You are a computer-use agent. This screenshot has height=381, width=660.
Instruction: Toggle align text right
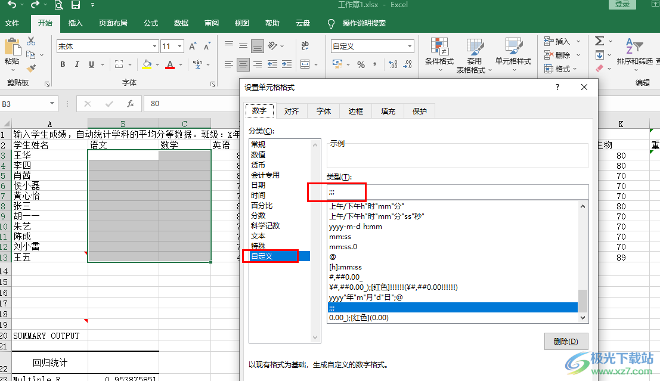pos(258,64)
